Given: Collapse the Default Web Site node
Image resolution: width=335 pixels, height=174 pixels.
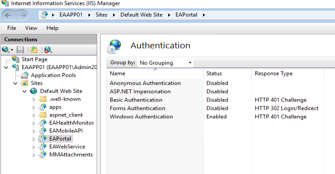Looking at the screenshot, I should (25, 91).
